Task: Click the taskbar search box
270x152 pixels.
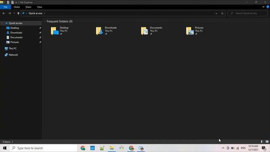Action: click(43, 148)
